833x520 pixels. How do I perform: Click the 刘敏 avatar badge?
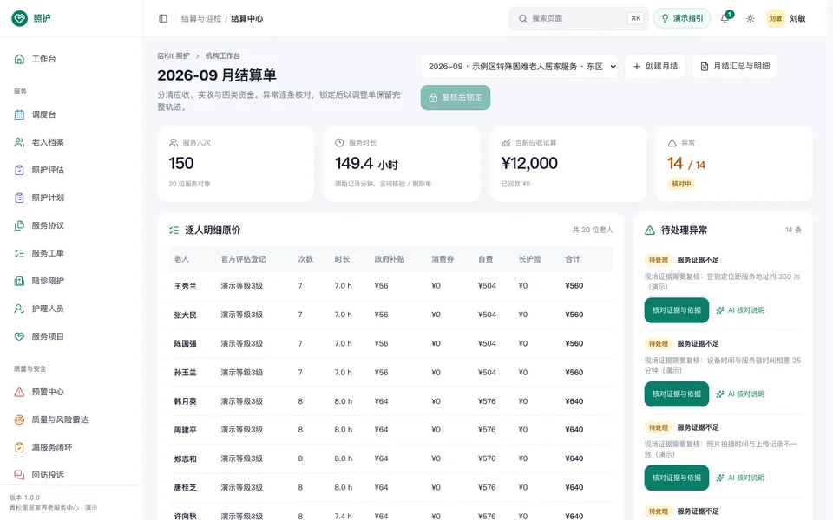tap(776, 18)
